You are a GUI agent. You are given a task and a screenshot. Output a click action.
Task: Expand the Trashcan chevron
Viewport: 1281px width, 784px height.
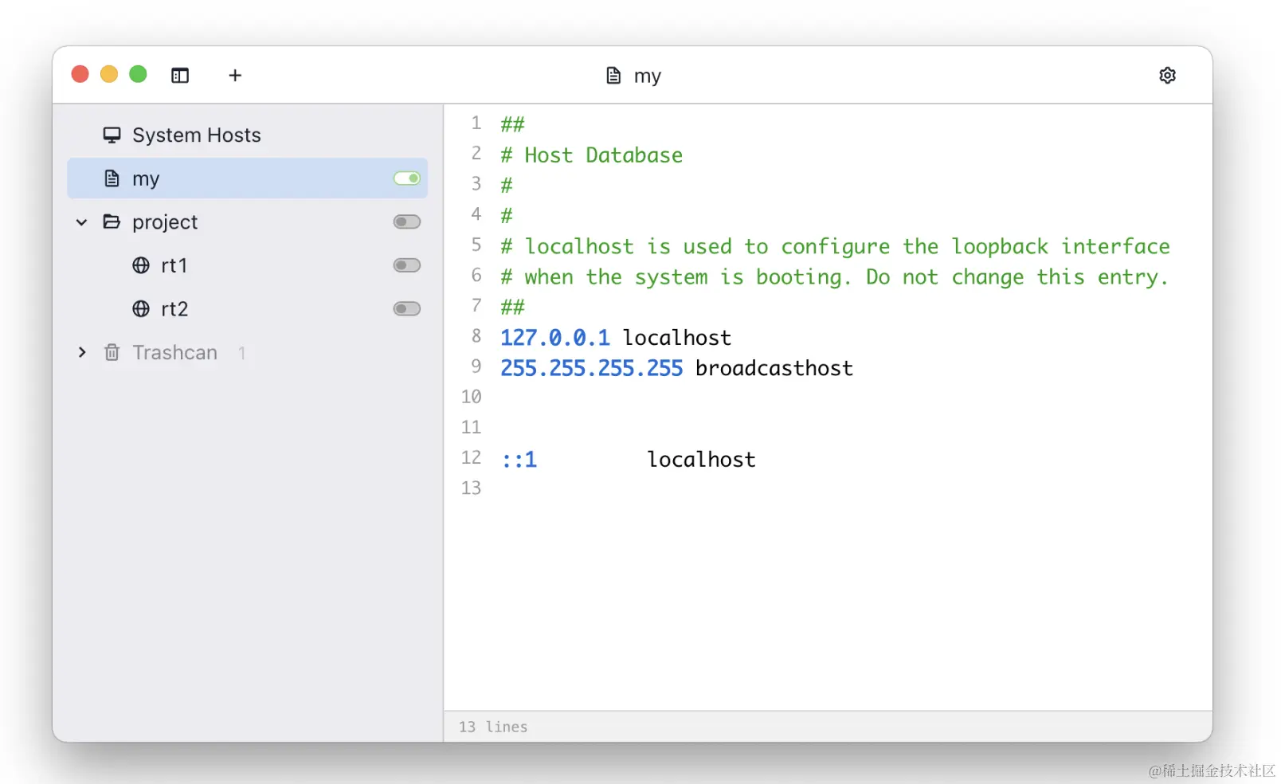point(81,352)
